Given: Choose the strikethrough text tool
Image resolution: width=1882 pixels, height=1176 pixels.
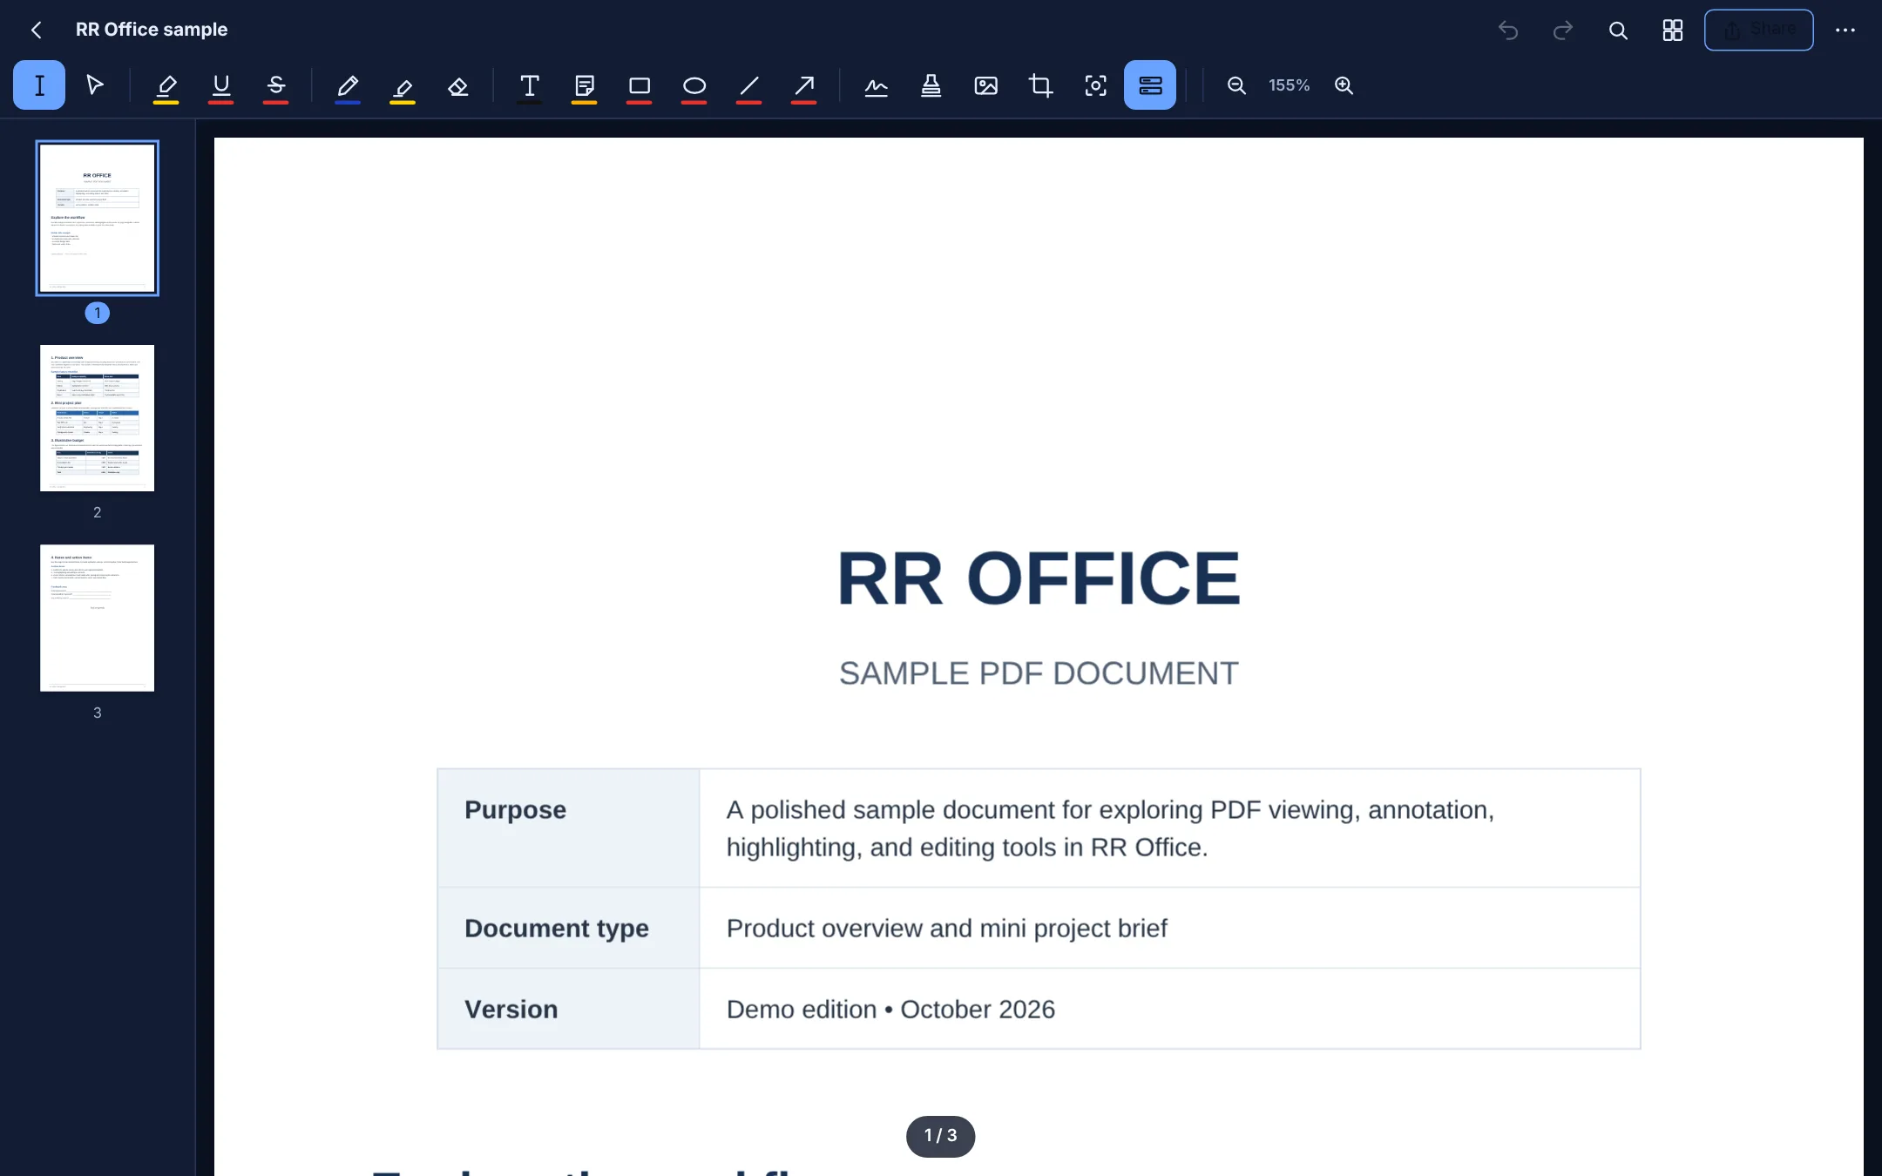Looking at the screenshot, I should coord(276,85).
